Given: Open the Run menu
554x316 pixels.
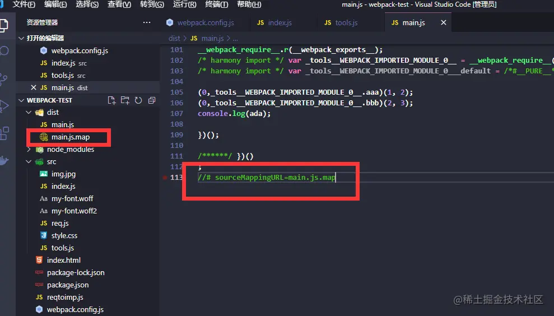Looking at the screenshot, I should [x=184, y=4].
